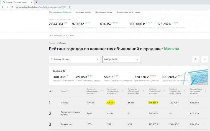View site info lock icon

click(x=17, y=7)
